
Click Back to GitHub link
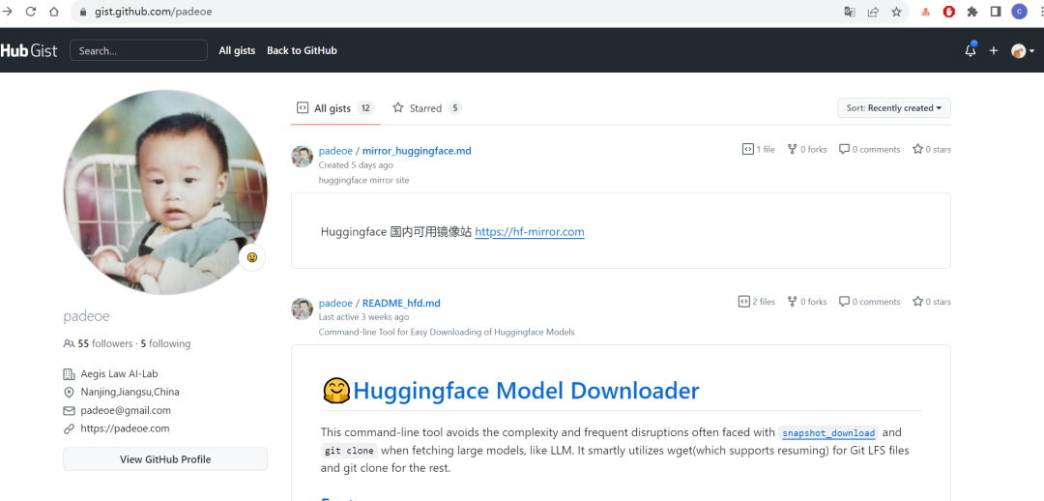(302, 50)
